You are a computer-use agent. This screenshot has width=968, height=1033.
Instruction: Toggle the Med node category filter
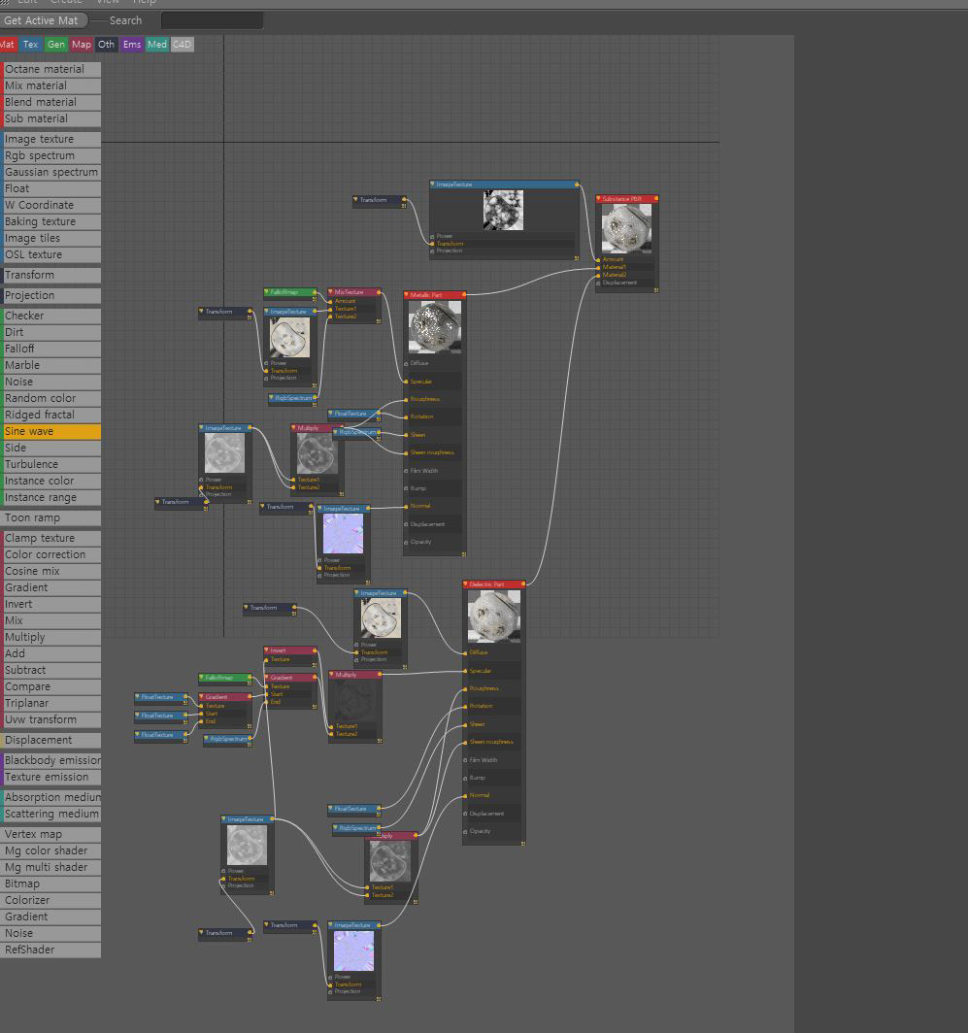(157, 45)
